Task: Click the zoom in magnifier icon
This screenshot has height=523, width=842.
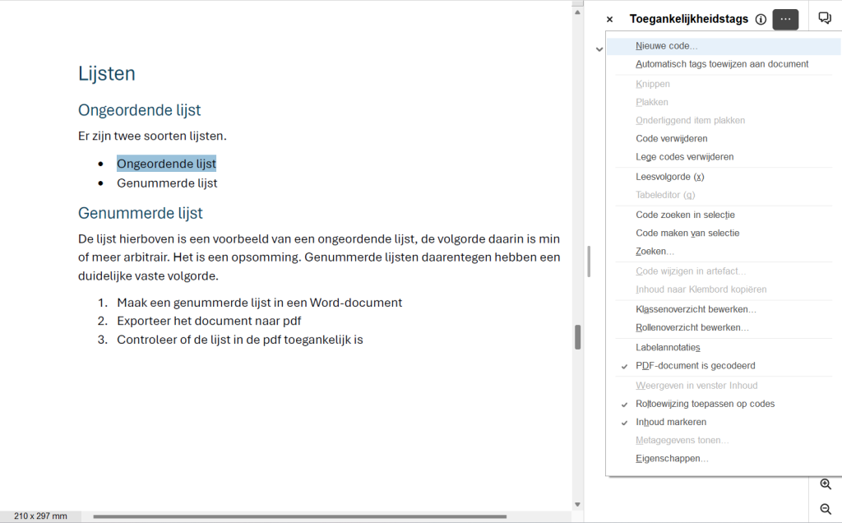Action: (x=826, y=484)
